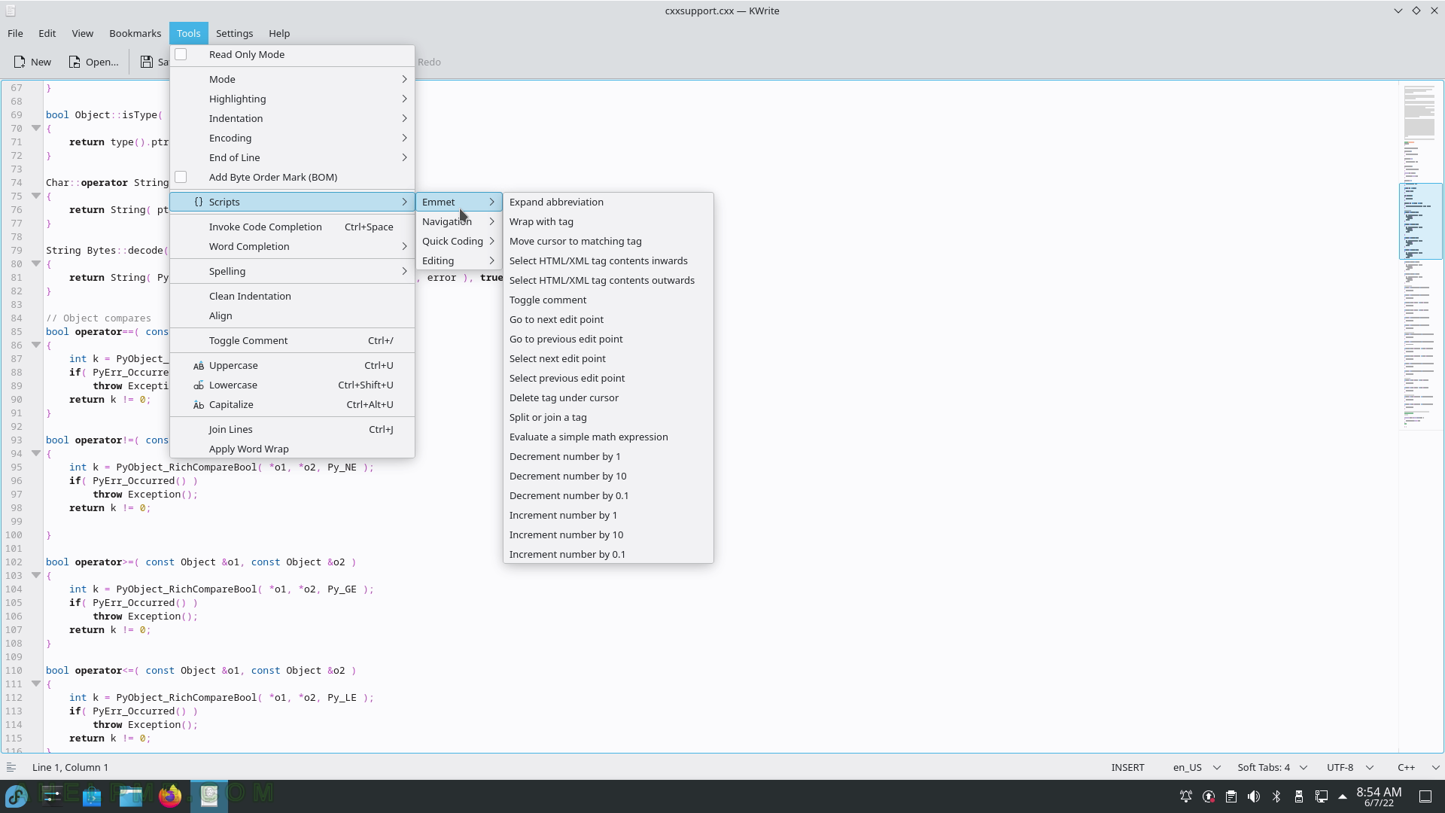Screen dimensions: 1445x813
Task: Open the Settings menu
Action: pos(234,33)
